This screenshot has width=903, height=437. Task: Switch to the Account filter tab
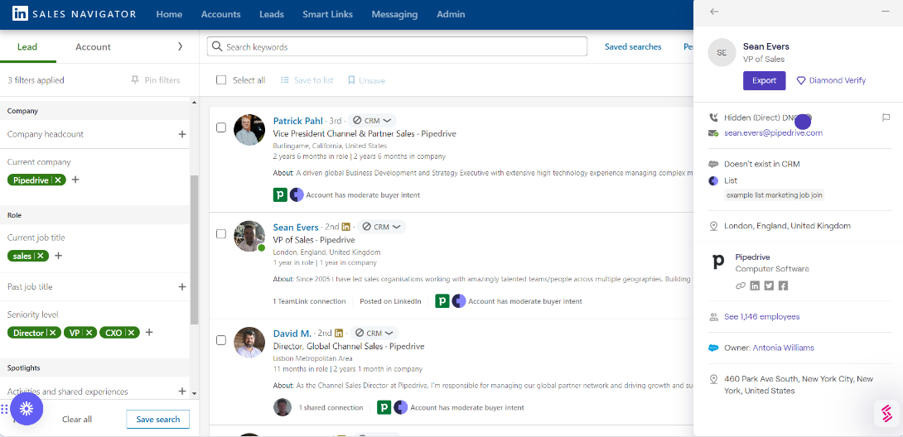pos(93,46)
